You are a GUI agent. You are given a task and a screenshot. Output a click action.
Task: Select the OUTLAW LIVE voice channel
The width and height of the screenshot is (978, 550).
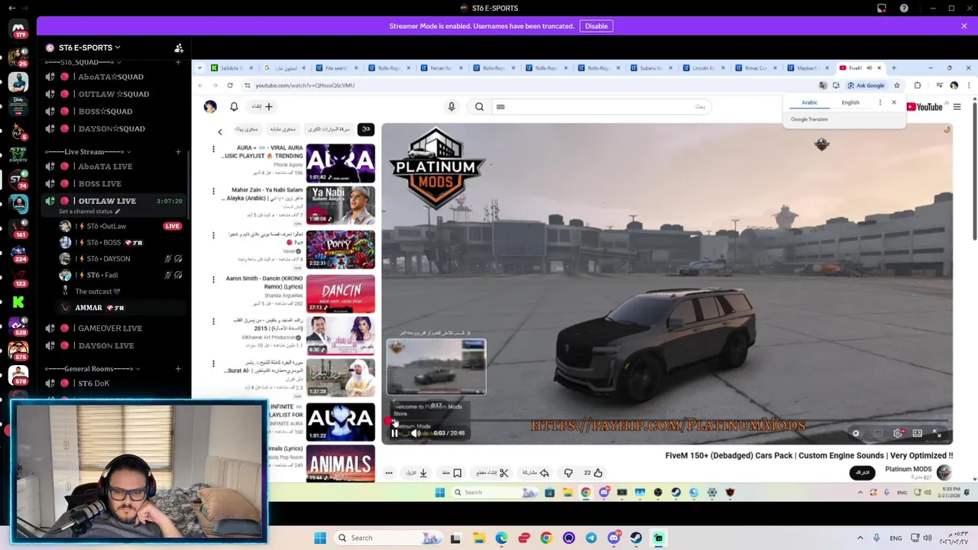(x=115, y=201)
